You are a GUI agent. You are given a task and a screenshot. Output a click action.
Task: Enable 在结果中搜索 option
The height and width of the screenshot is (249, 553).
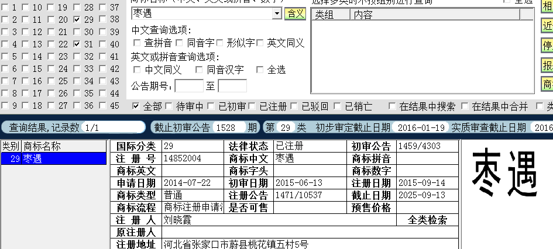click(x=391, y=106)
